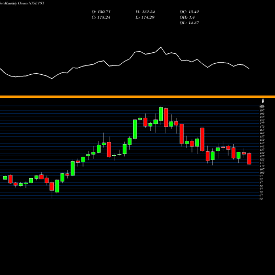Click the highest peak of the white line chart
275x275 pixels.
(161, 47)
